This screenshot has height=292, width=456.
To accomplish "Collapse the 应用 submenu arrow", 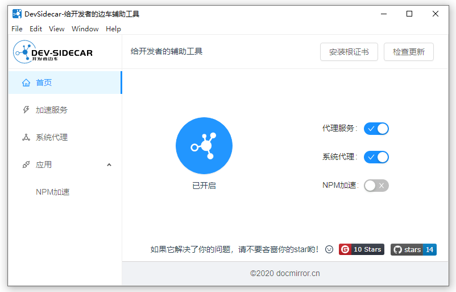I will coord(109,164).
